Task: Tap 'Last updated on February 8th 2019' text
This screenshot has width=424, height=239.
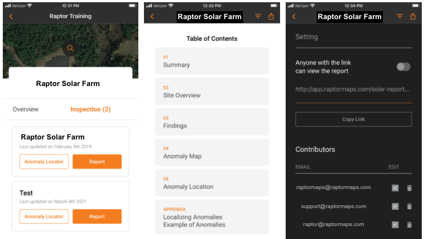Action: point(56,147)
